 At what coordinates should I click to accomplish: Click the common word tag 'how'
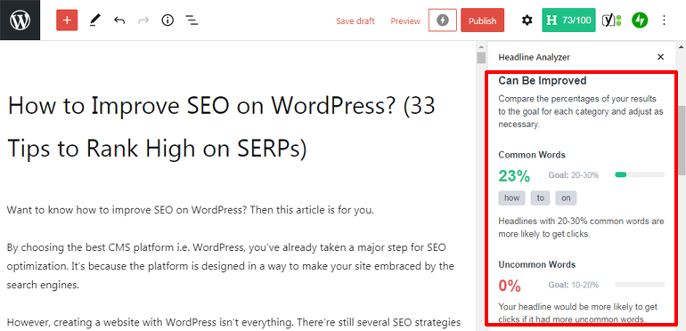click(x=511, y=198)
